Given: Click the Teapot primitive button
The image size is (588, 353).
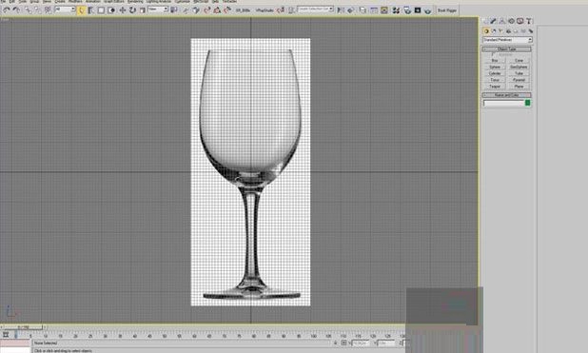Looking at the screenshot, I should pyautogui.click(x=495, y=87).
